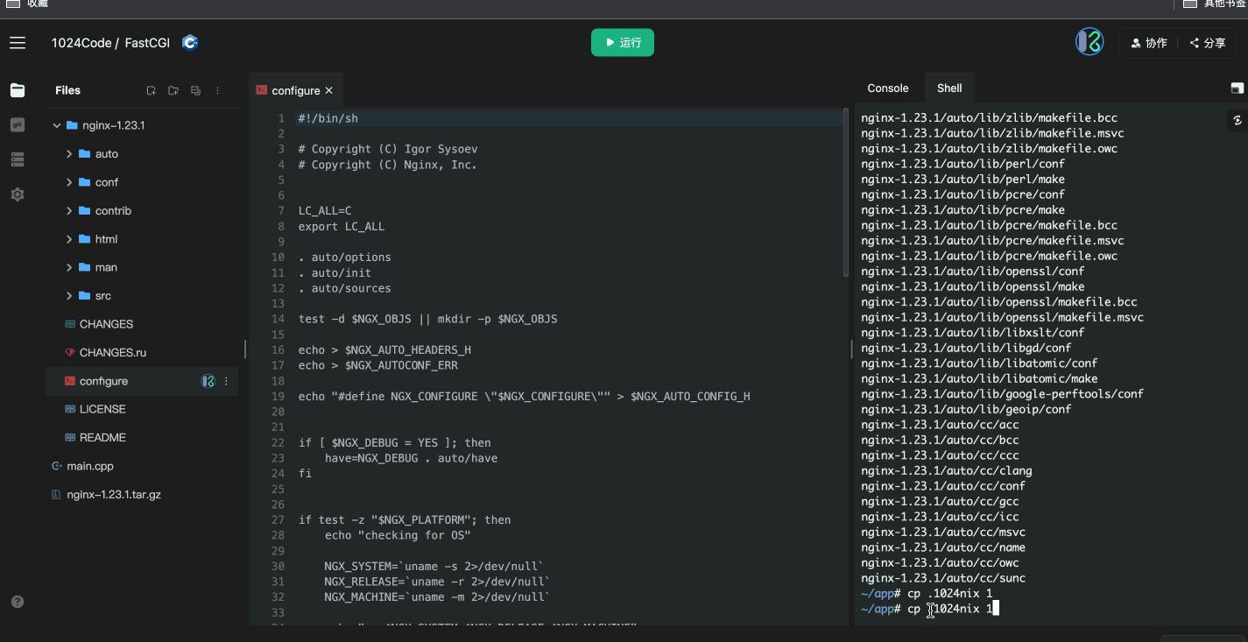Open the Git panel in the sidebar
This screenshot has width=1248, height=642.
(18, 125)
